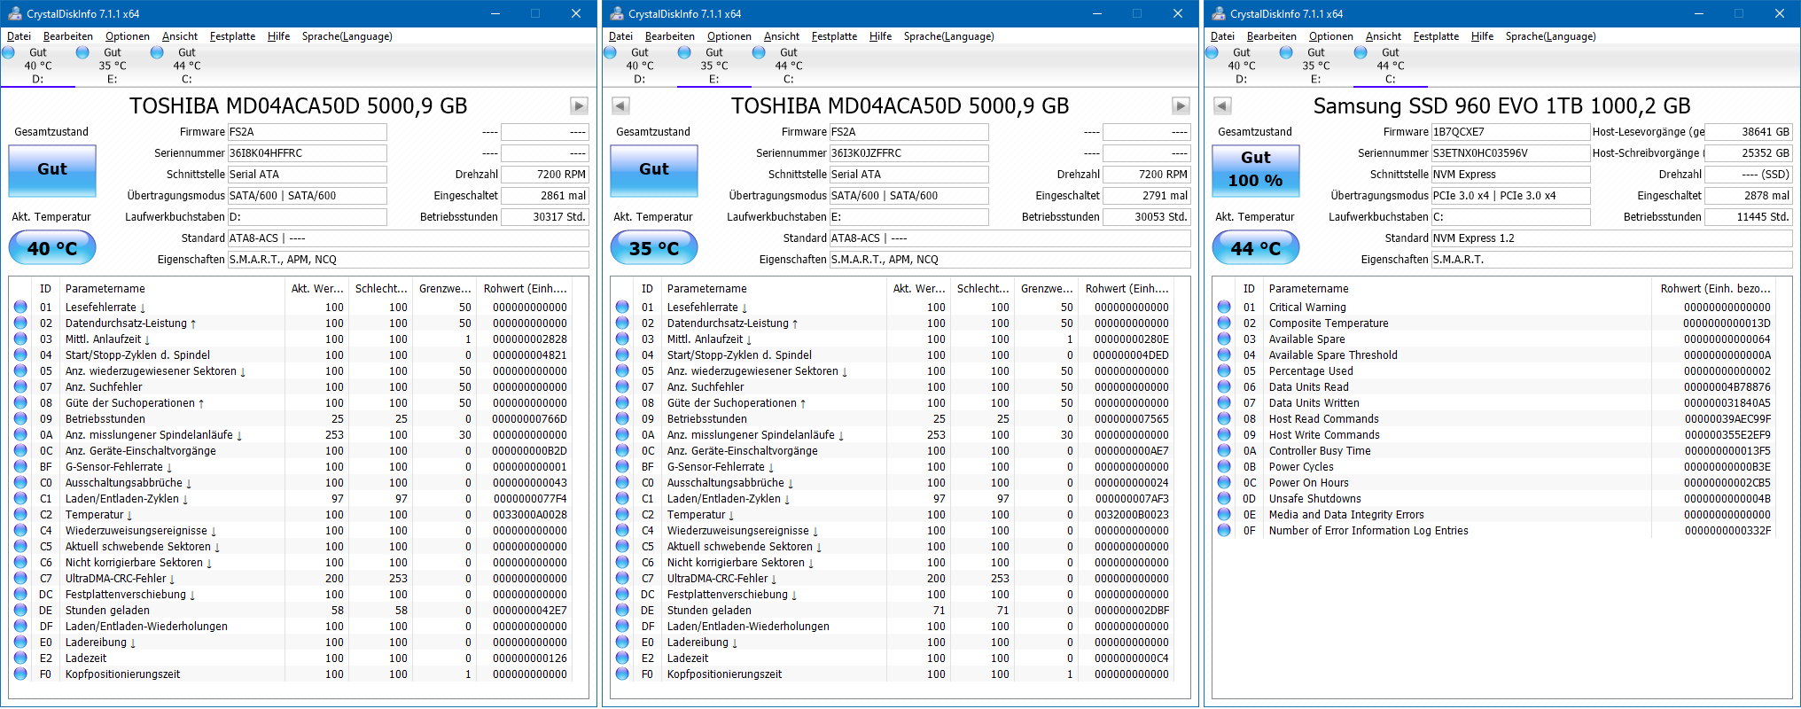
Task: Open Optionen menu in the leftmost window
Action: [127, 36]
